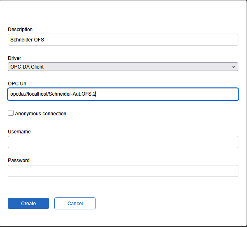The image size is (247, 227).
Task: Focus the OPC Url input field
Action: click(123, 94)
